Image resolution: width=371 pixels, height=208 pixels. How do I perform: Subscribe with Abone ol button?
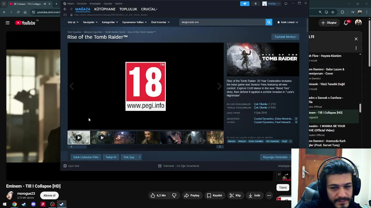pyautogui.click(x=49, y=196)
